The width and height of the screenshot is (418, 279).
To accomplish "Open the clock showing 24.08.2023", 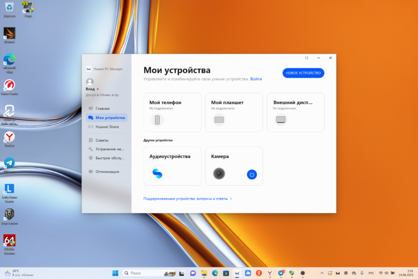I will tap(406, 273).
